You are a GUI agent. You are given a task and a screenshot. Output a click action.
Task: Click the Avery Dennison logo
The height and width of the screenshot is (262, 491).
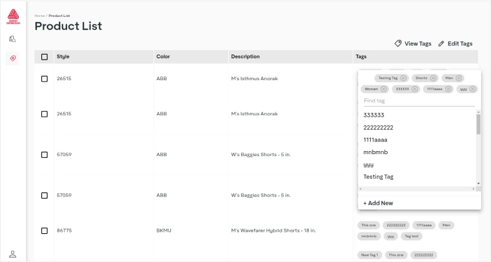13,17
